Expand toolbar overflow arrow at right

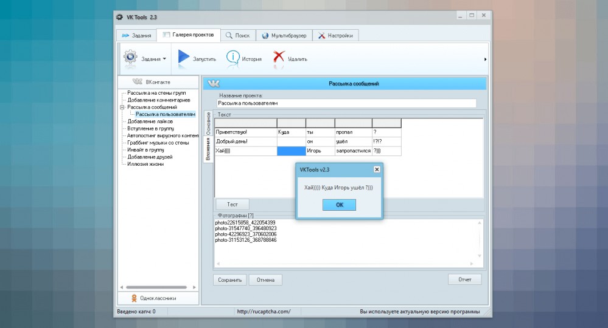pyautogui.click(x=485, y=59)
